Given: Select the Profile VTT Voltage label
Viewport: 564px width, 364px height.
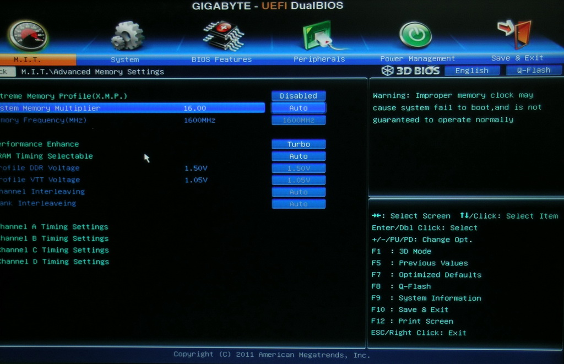Looking at the screenshot, I should tap(40, 180).
